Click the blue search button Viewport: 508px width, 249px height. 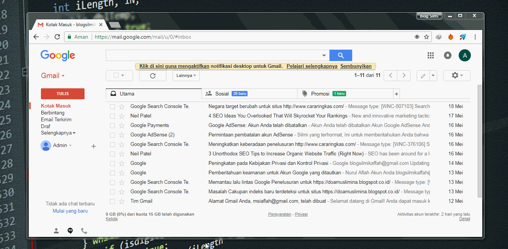(x=341, y=55)
